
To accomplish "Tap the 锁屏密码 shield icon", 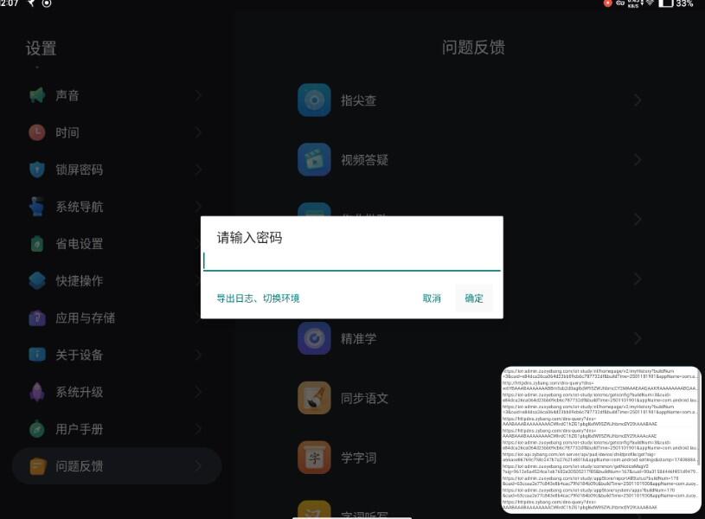I will coord(37,170).
